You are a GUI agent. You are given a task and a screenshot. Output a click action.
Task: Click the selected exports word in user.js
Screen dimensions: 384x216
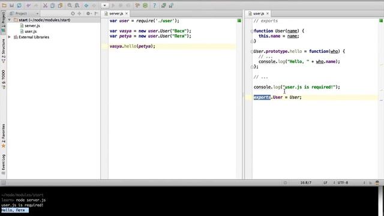click(x=262, y=97)
